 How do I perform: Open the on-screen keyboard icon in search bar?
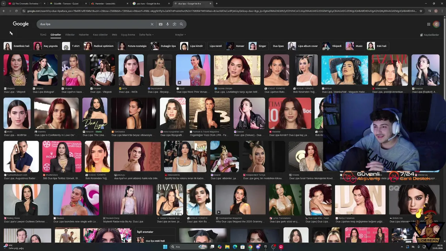pos(161,24)
